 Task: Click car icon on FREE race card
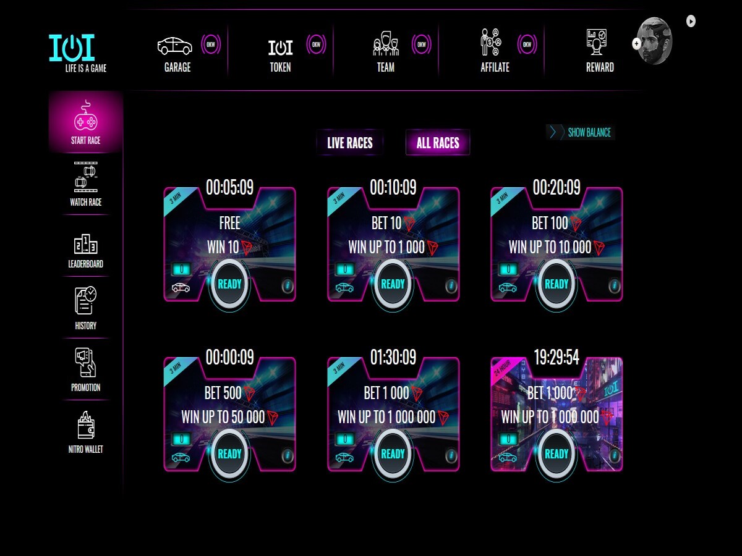tap(181, 287)
